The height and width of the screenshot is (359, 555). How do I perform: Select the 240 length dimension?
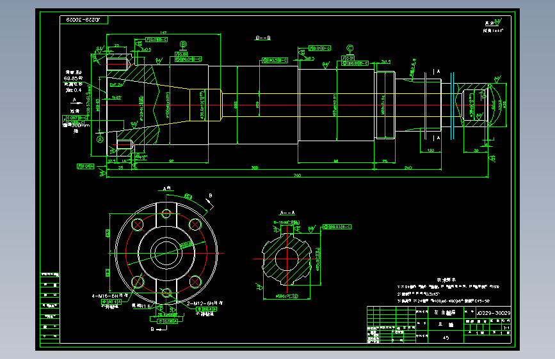408,167
